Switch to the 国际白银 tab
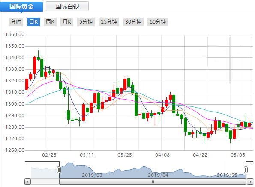 (x=67, y=6)
